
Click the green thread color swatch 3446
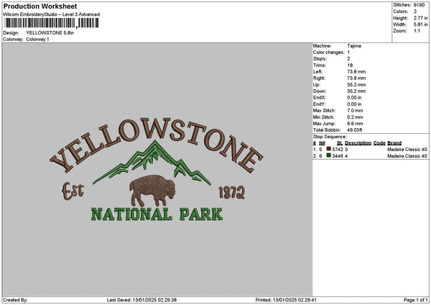coord(328,155)
